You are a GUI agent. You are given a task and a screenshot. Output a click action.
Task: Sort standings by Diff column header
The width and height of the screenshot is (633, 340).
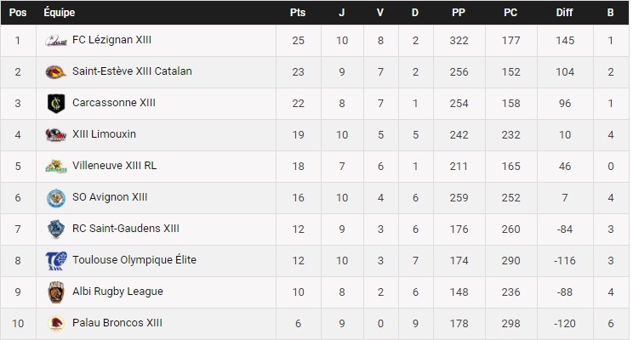[564, 12]
